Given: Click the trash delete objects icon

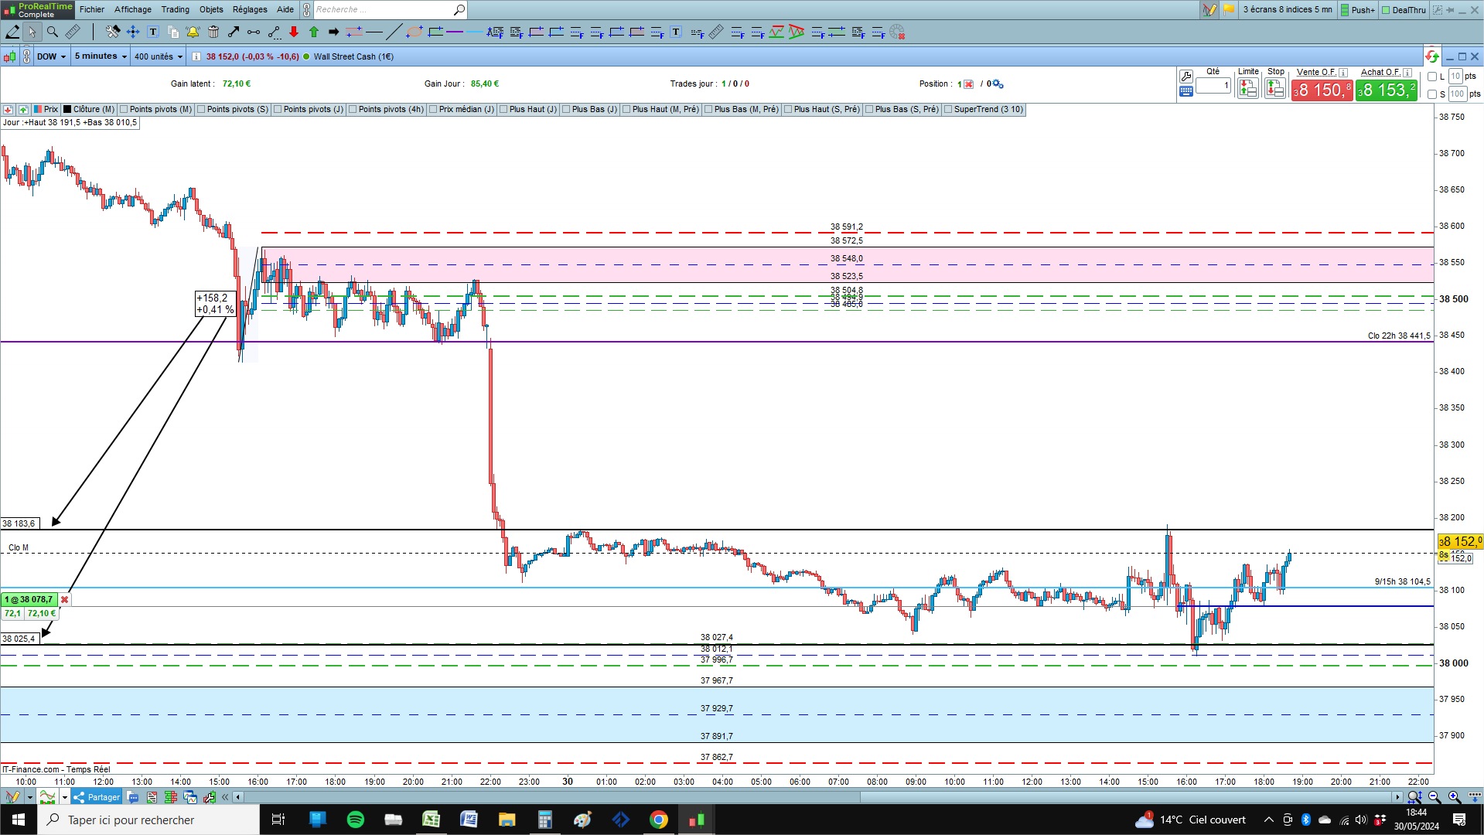Looking at the screenshot, I should pos(213,32).
